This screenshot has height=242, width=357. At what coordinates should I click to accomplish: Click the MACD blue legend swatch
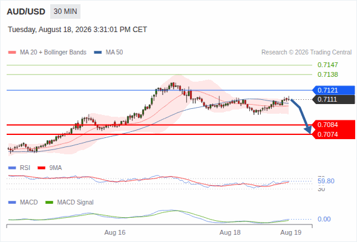click(12, 203)
